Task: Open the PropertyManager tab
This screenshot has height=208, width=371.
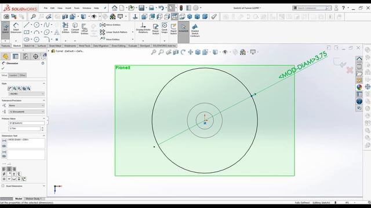Action: pyautogui.click(x=16, y=57)
